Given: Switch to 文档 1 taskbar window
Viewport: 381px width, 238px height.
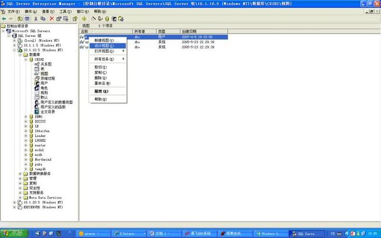Looking at the screenshot, I should click(x=164, y=234).
